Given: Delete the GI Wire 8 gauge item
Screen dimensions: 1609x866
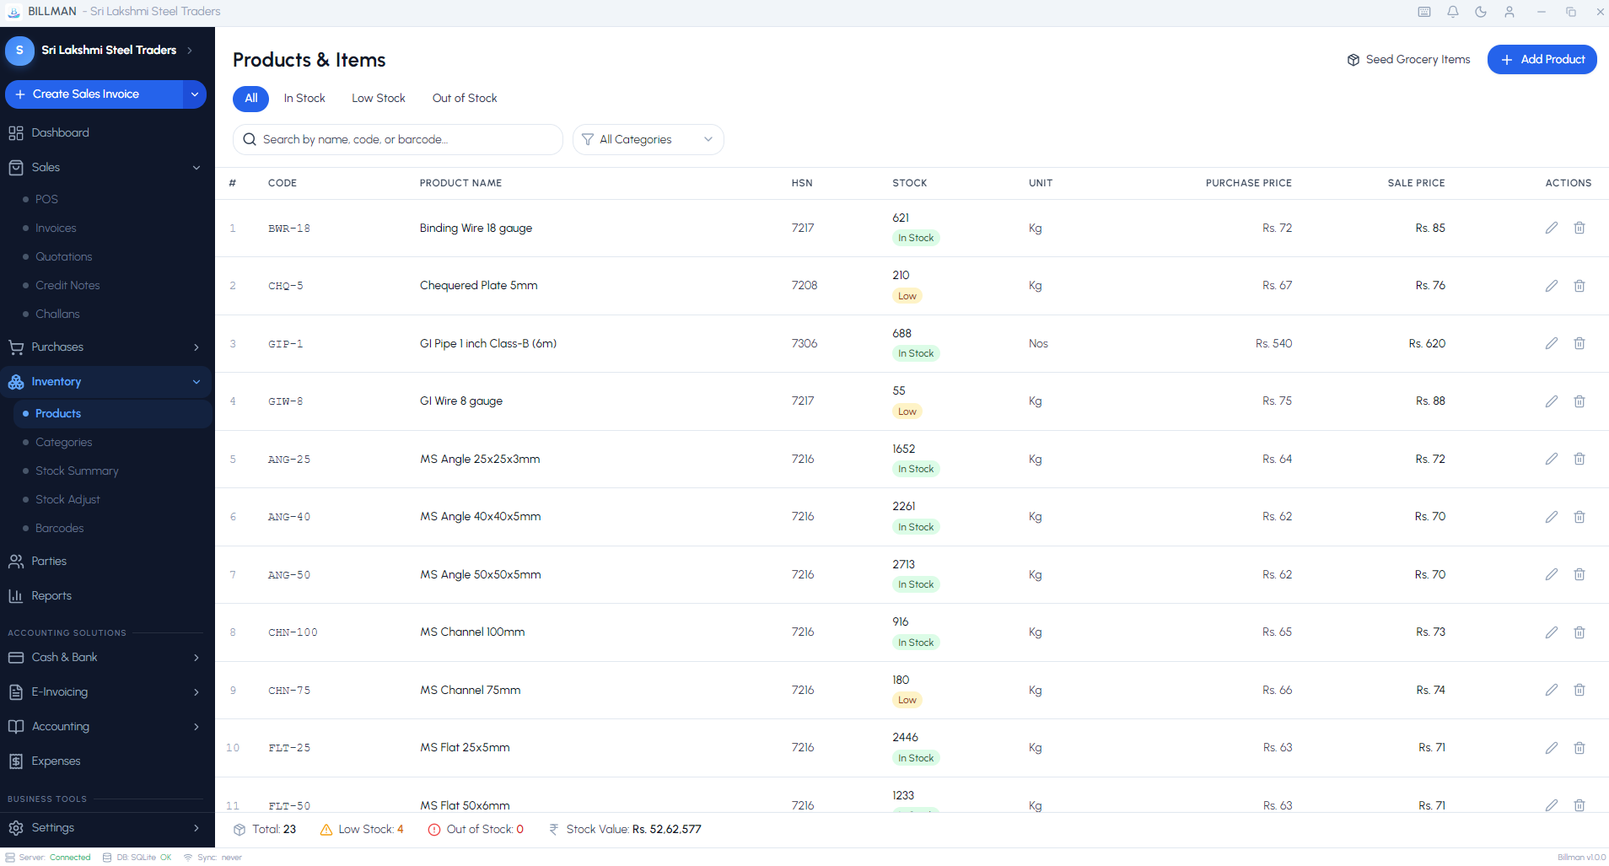Looking at the screenshot, I should [x=1579, y=401].
